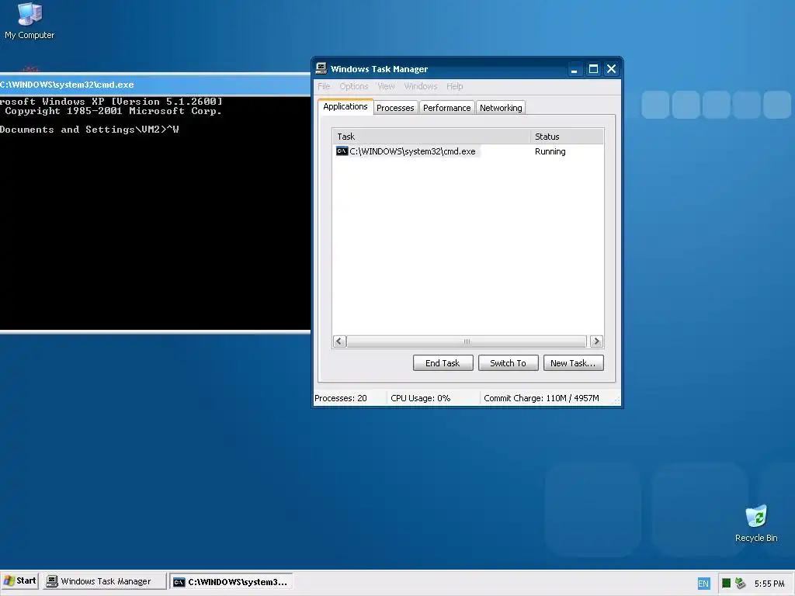Screen dimensions: 795x596
Task: Click the Switch To button
Action: coord(508,363)
